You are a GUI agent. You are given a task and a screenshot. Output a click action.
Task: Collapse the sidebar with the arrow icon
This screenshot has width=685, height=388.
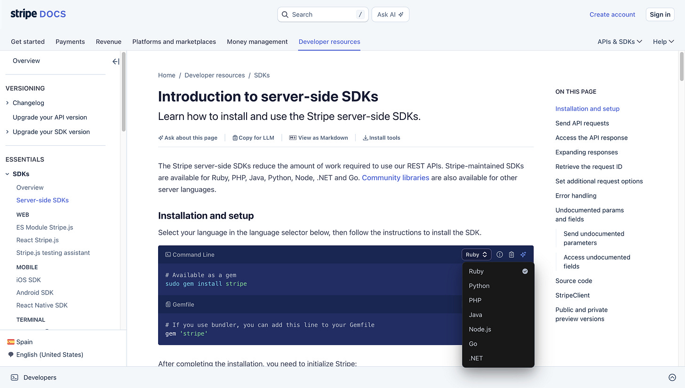116,61
